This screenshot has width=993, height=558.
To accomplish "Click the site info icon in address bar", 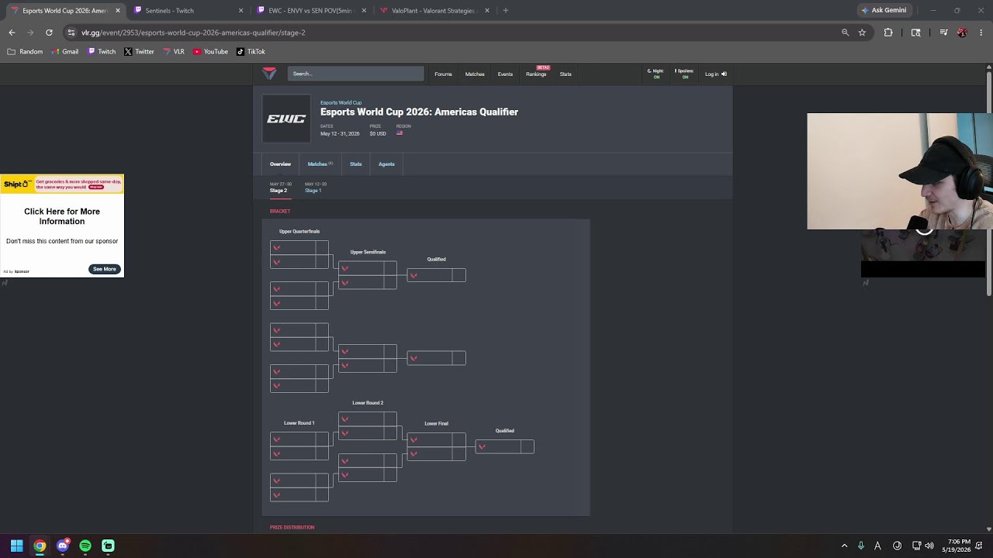I will click(71, 33).
